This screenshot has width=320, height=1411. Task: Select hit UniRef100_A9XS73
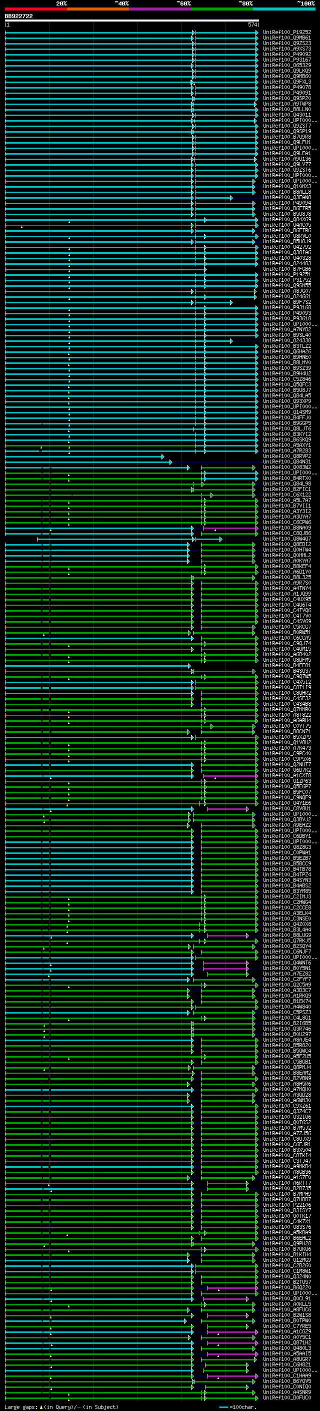pyautogui.click(x=287, y=49)
